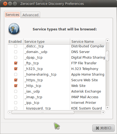Screen dimensions: 117x134
Task: Uncheck the _https._tcp Secure Web Site checkbox
Action: click(16, 80)
